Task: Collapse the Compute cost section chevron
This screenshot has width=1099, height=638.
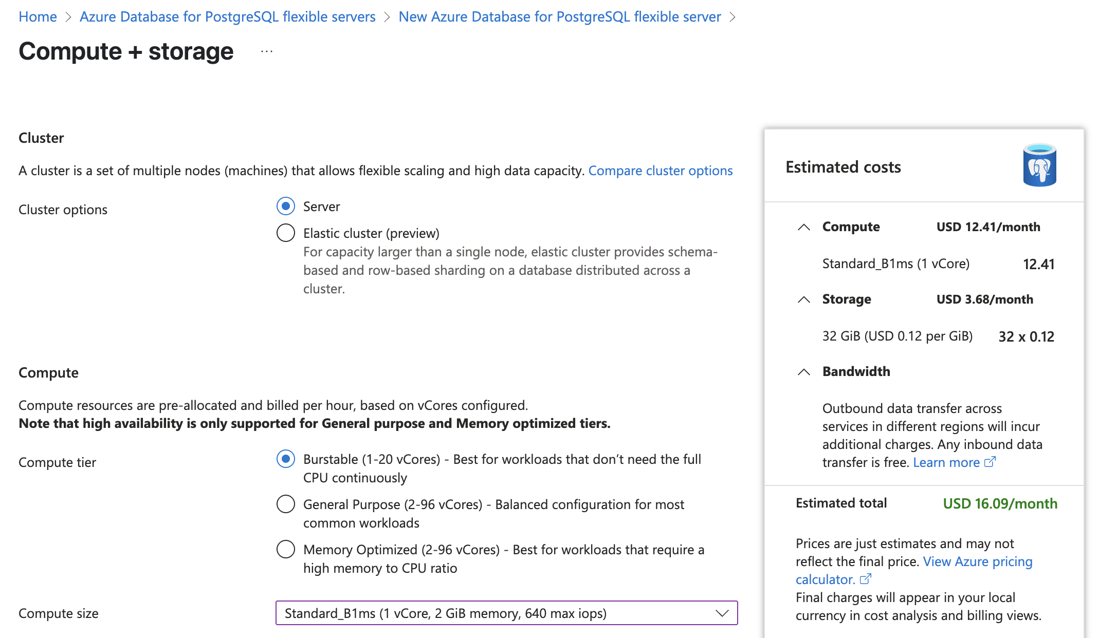Action: pyautogui.click(x=804, y=227)
